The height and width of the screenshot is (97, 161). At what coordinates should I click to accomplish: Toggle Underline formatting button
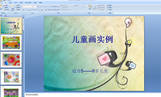point(28,10)
